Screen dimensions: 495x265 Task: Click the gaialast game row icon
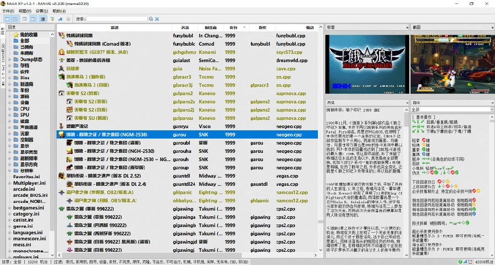62,60
